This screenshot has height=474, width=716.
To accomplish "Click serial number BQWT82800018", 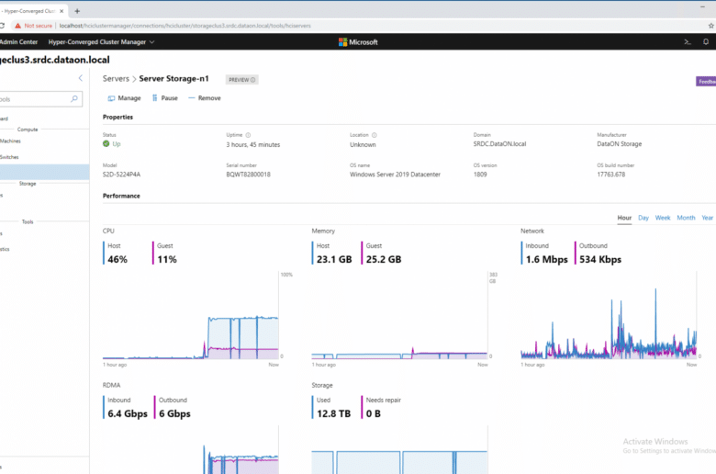I will coord(248,175).
